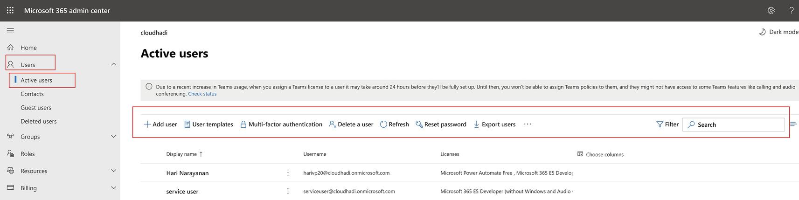Click Delete a user

(351, 124)
